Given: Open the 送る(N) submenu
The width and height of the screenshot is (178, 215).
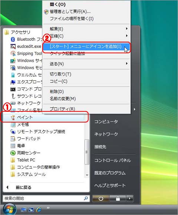Looking at the screenshot, I should [x=87, y=64].
